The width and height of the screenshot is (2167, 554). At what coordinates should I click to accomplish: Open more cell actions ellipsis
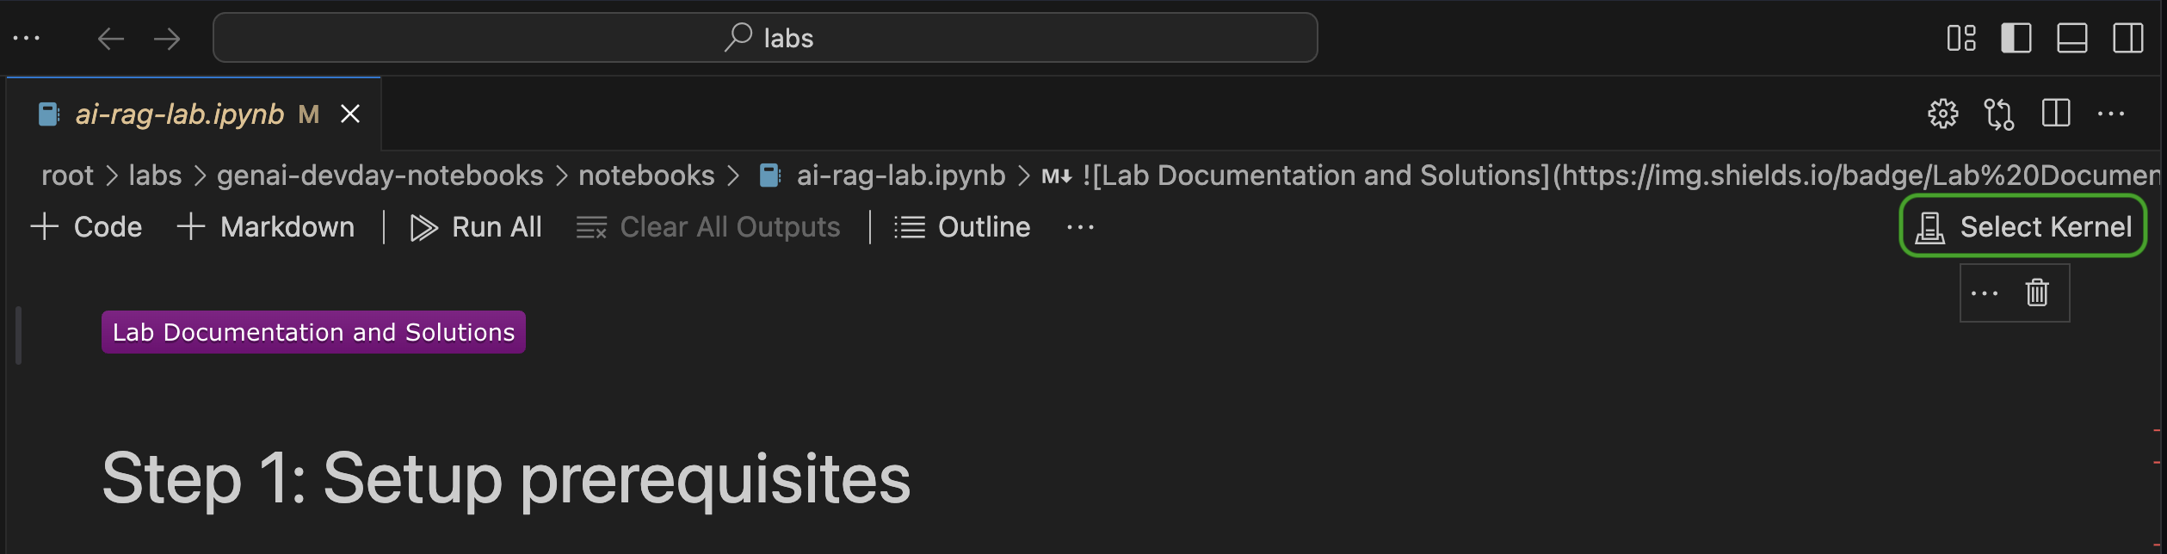click(1985, 293)
